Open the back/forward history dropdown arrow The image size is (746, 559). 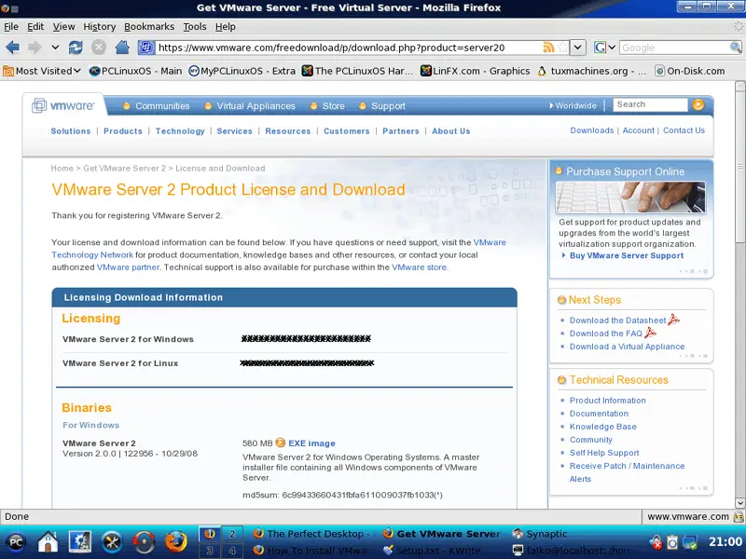[x=55, y=48]
